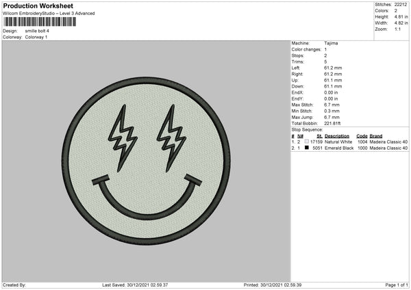Click the Total Bobbin value 221.81ft
The width and height of the screenshot is (411, 290).
coord(332,123)
